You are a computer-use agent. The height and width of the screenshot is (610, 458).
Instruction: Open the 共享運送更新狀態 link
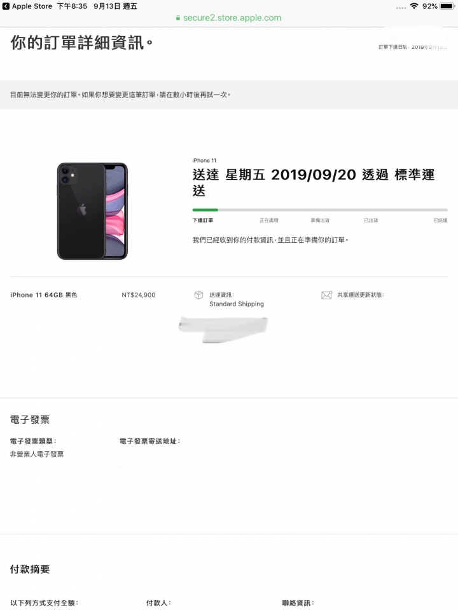(361, 295)
